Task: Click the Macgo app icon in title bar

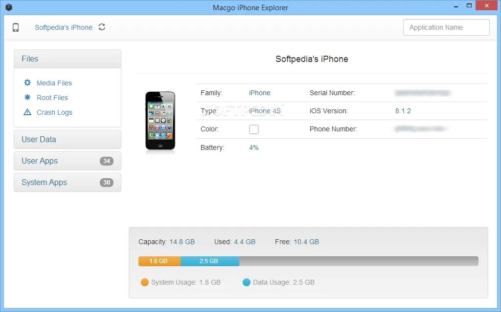Action: pos(9,7)
